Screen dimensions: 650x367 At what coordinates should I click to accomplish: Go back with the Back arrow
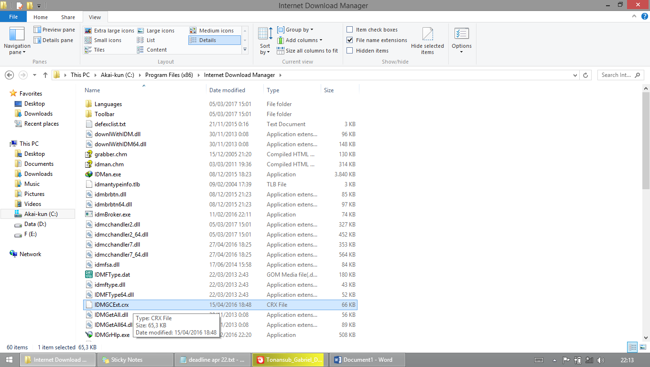coord(9,75)
